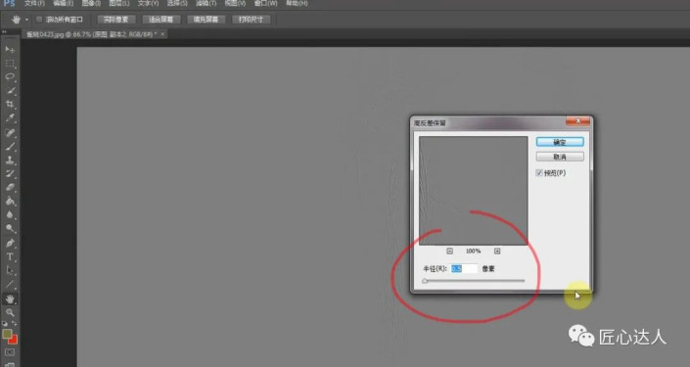Swap foreground and background colors

(x=15, y=324)
